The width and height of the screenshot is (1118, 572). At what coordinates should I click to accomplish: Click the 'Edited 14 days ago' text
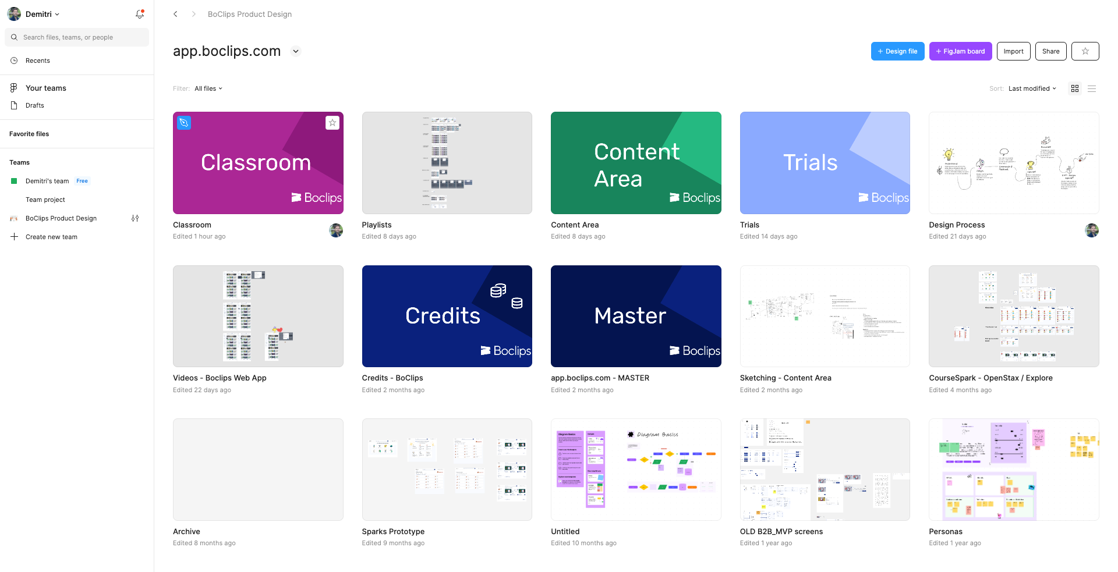tap(769, 236)
